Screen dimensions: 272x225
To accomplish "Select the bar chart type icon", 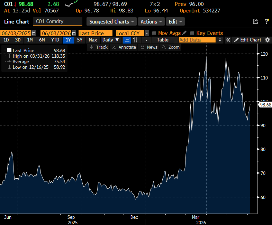I will coord(135,40).
